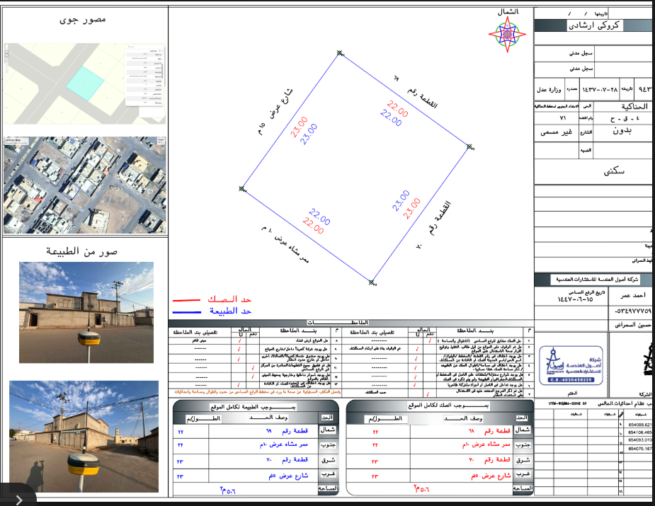Image resolution: width=655 pixels, height=506 pixels.
Task: Click the الملاحظات notes table header
Action: (338, 322)
